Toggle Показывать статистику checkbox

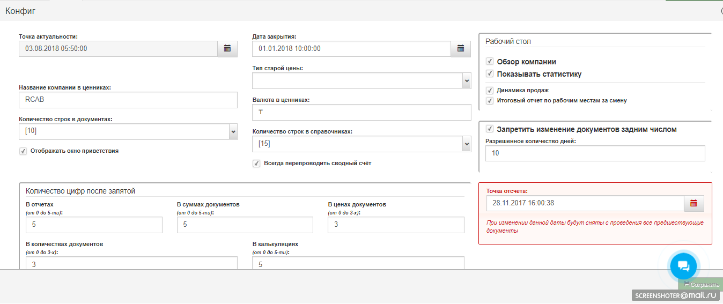tap(490, 74)
